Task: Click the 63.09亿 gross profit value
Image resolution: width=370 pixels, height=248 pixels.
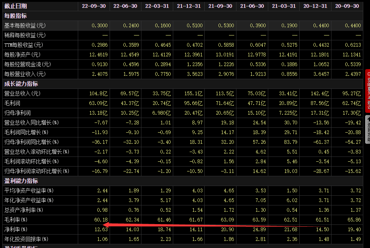Action: [x=98, y=103]
